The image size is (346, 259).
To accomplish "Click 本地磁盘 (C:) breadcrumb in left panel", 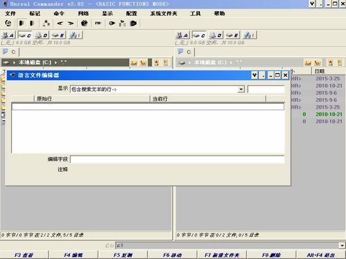I will tap(35, 62).
